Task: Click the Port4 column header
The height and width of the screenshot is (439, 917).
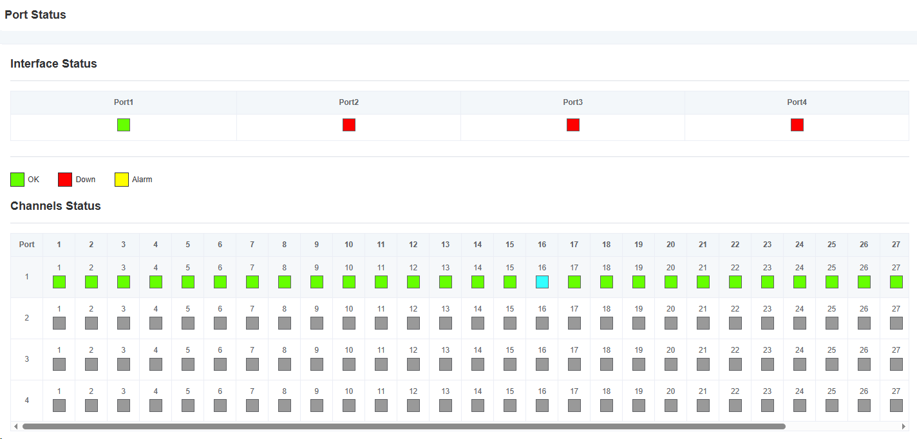Action: tap(797, 102)
